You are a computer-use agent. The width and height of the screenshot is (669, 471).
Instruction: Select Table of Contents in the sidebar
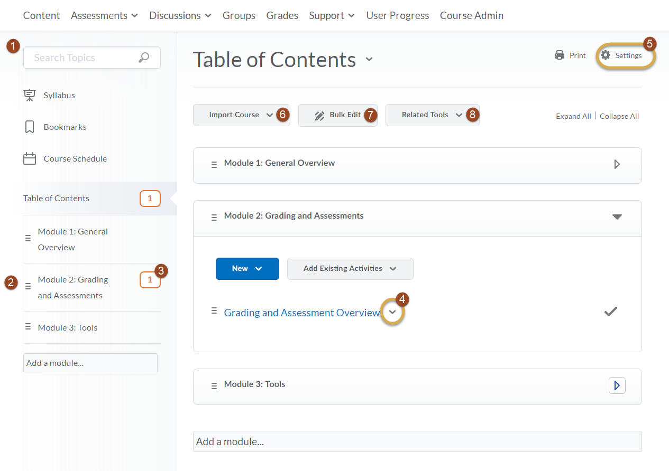pyautogui.click(x=56, y=199)
